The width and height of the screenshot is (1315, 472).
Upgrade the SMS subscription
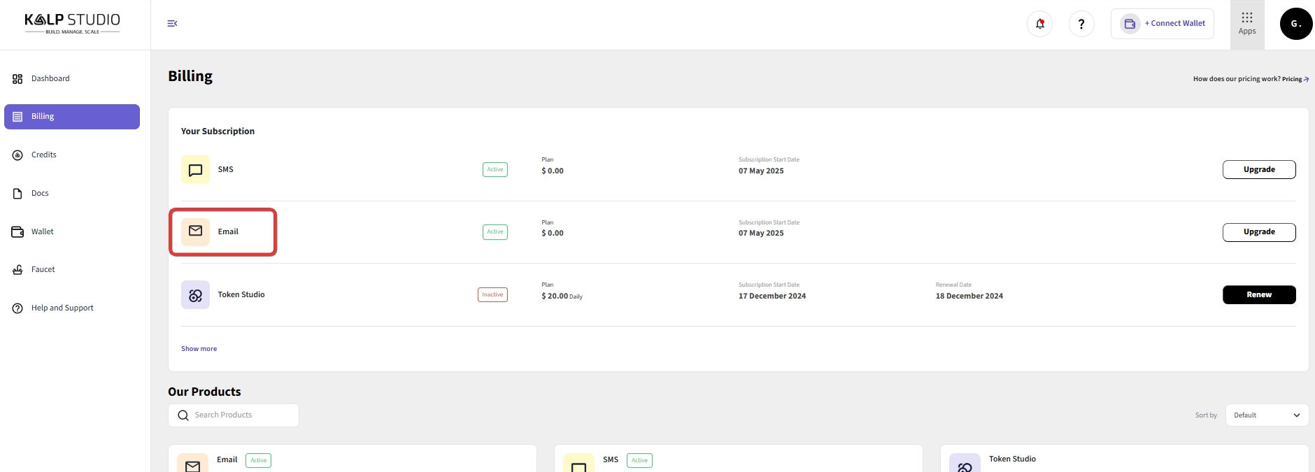point(1258,170)
